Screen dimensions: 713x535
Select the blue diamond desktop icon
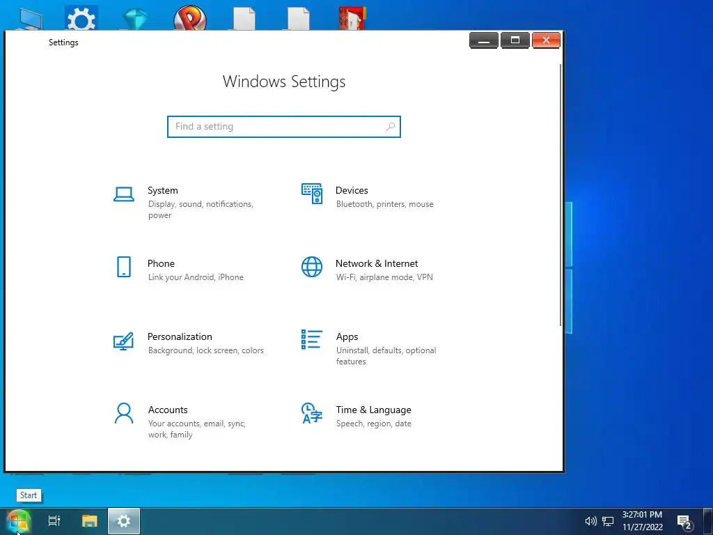[135, 20]
